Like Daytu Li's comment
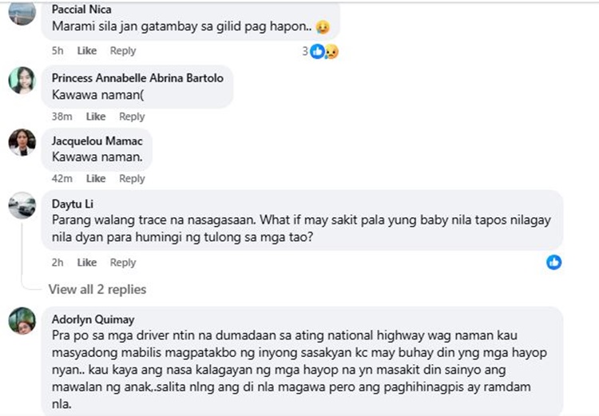 tap(86, 263)
